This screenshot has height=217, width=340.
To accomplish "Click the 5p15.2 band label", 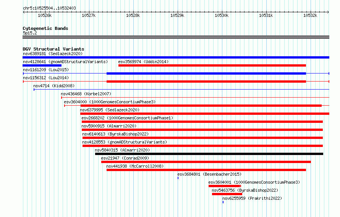I will tap(30, 33).
